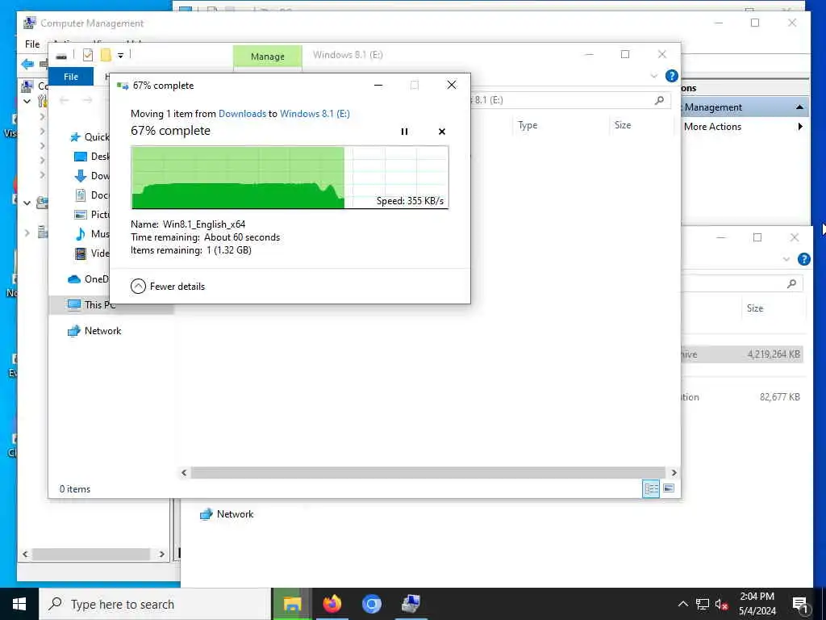
Task: Click the Computer Management back arrow
Action: pyautogui.click(x=27, y=65)
